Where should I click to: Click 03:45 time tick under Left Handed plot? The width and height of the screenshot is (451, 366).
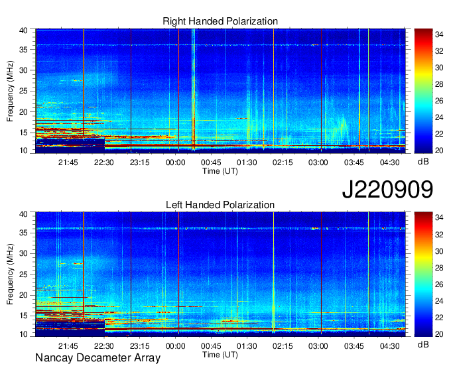tap(354, 346)
